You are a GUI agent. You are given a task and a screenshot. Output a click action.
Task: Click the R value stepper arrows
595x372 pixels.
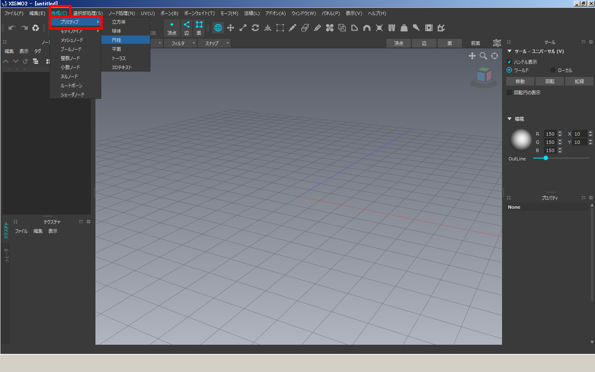pos(560,134)
